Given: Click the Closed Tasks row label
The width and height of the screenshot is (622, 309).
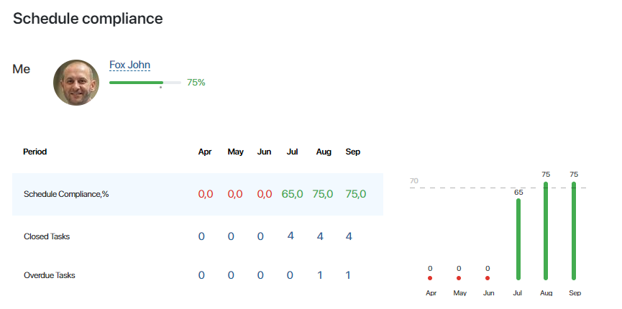Looking at the screenshot, I should coord(47,236).
